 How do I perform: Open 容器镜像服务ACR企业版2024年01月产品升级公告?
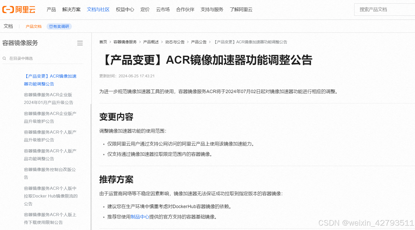pyautogui.click(x=49, y=98)
